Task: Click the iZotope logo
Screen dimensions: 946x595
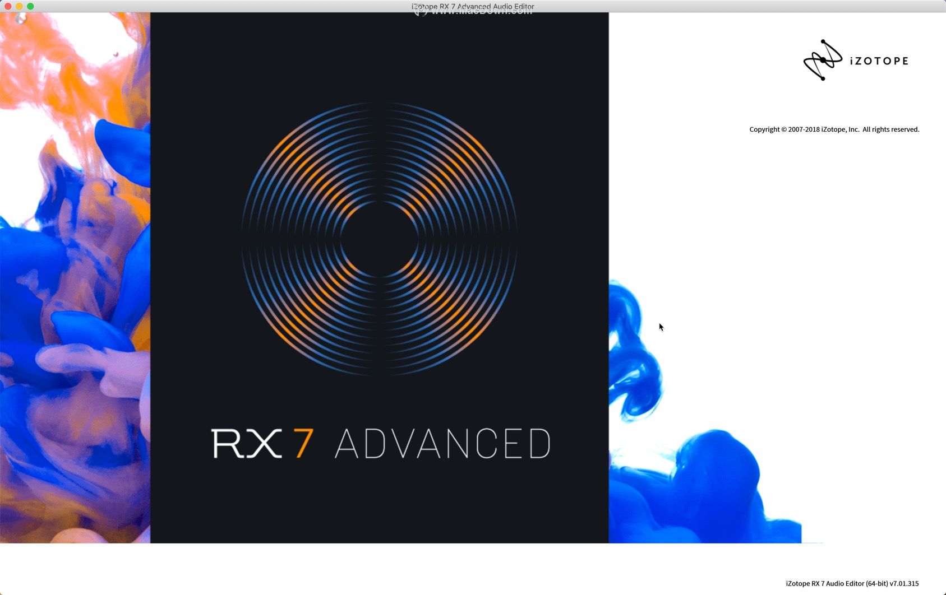Action: click(856, 60)
